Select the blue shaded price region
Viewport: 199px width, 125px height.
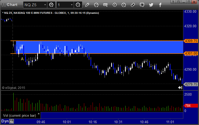click(x=99, y=47)
